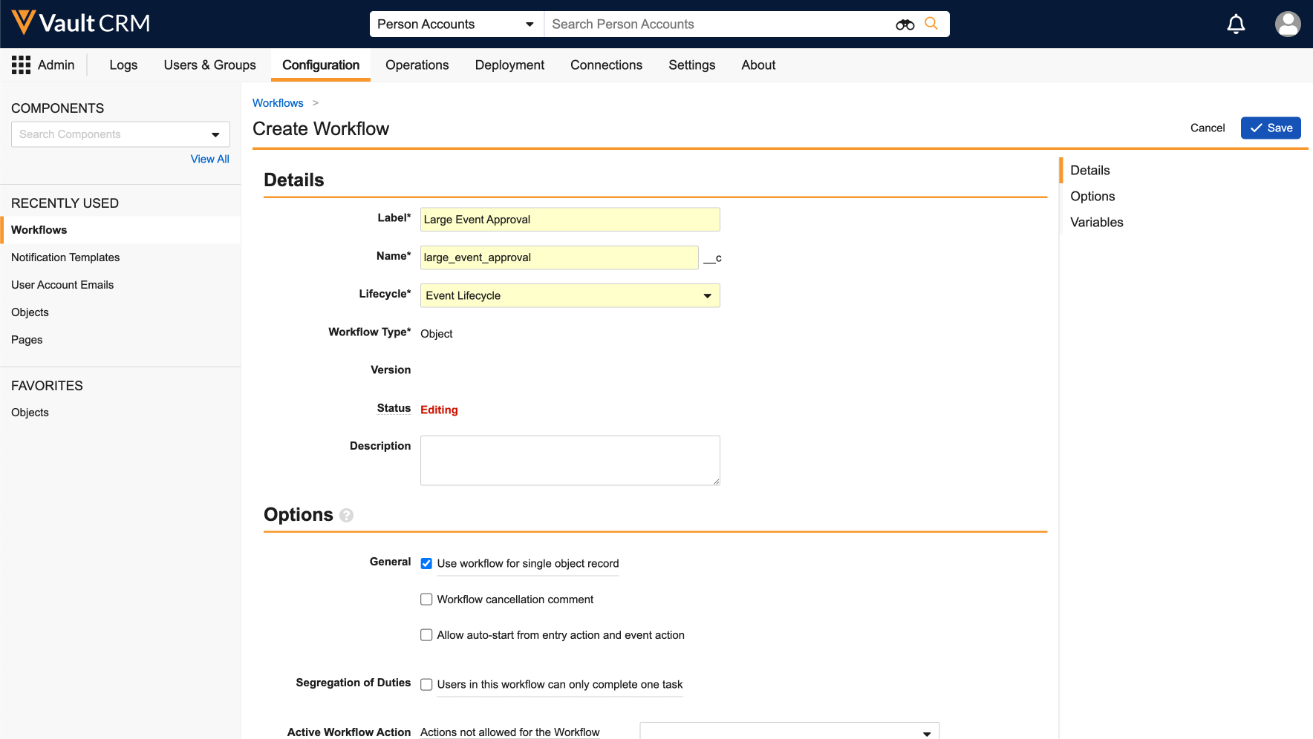Click the Workflows breadcrumb link

click(x=278, y=103)
